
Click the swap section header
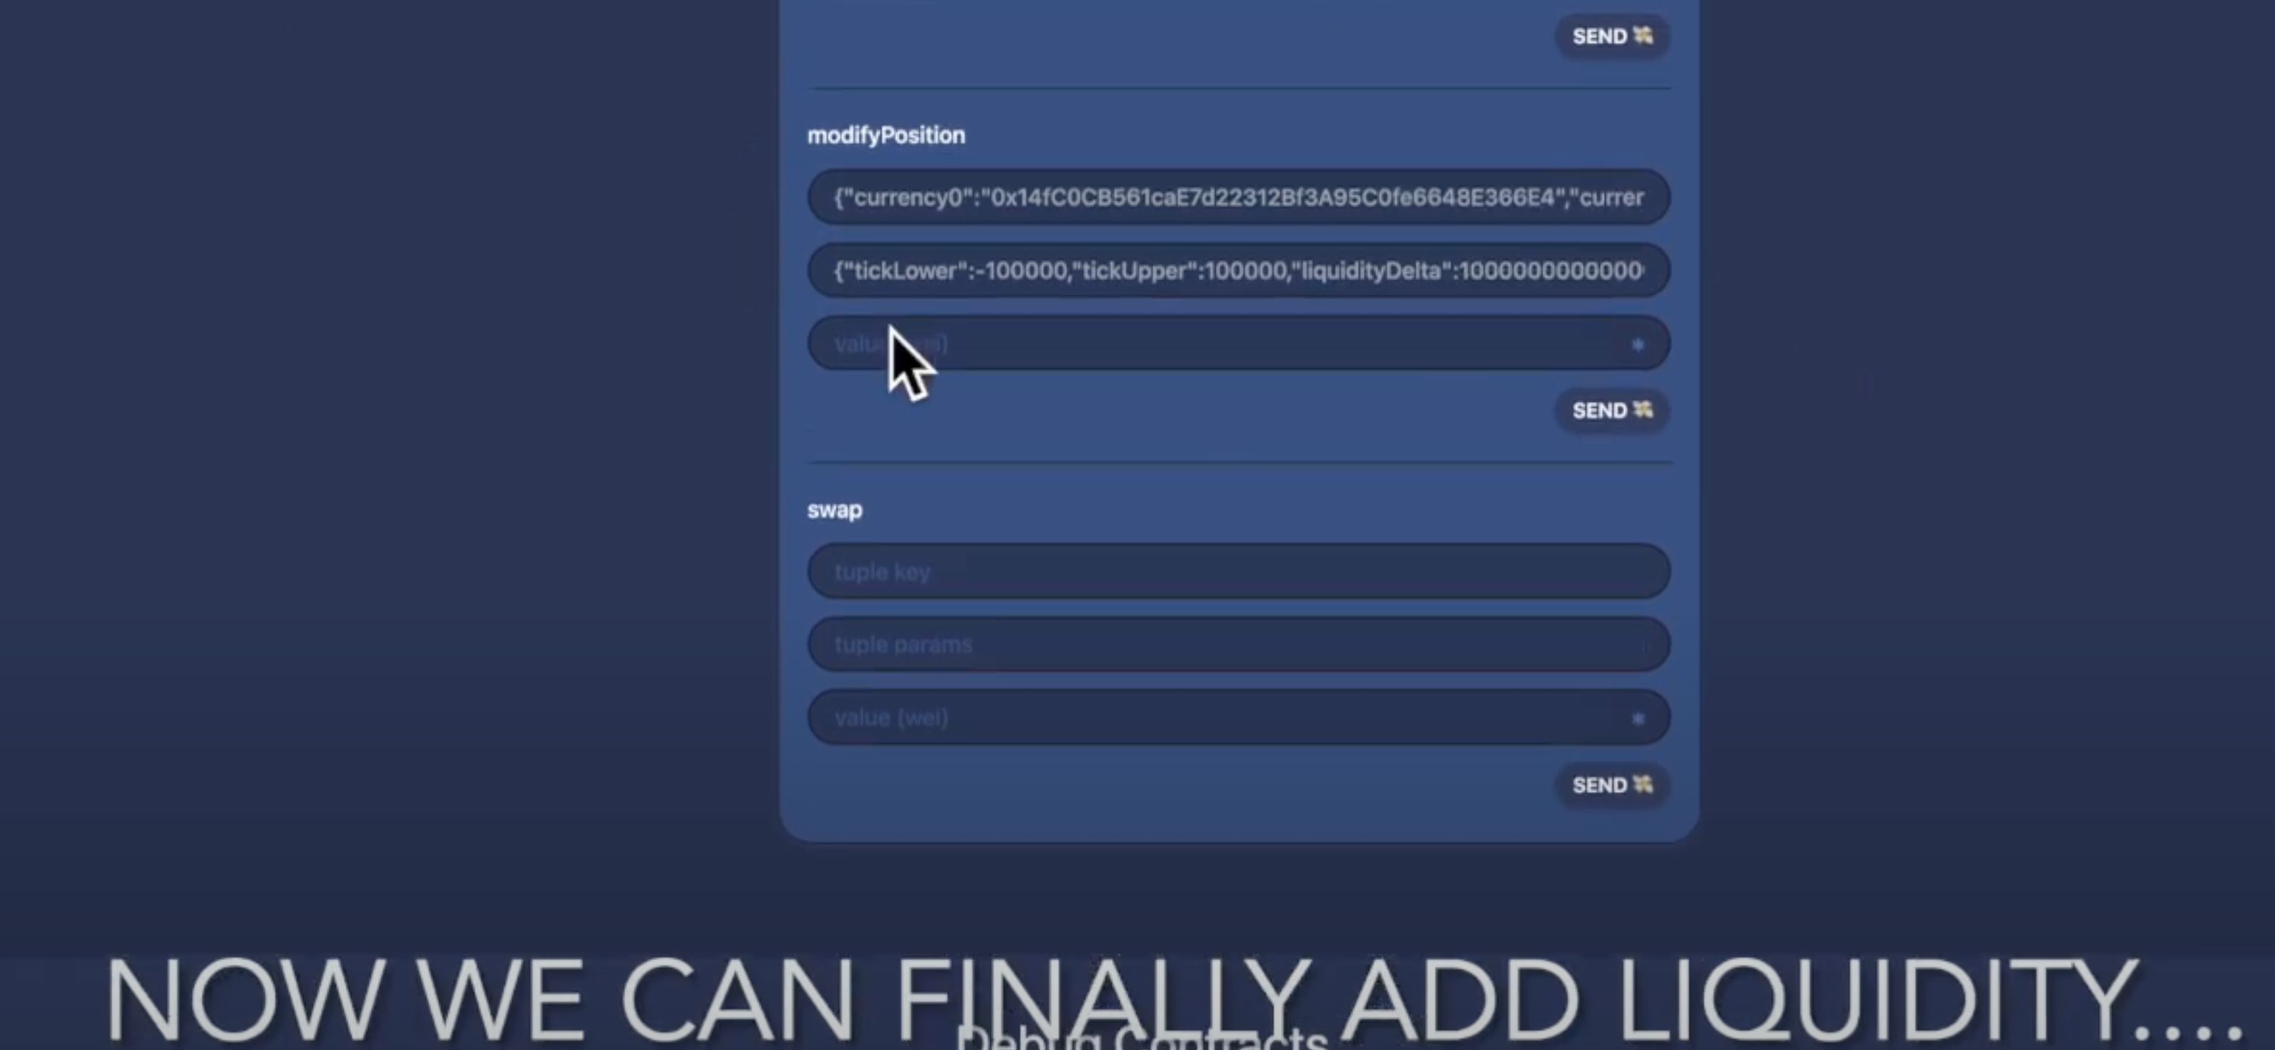tap(834, 509)
